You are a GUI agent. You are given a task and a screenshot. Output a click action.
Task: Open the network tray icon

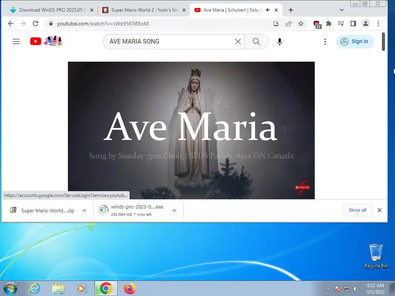tap(347, 289)
